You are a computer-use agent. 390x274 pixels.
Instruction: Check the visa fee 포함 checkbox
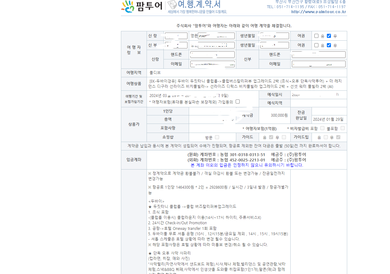[322, 128]
